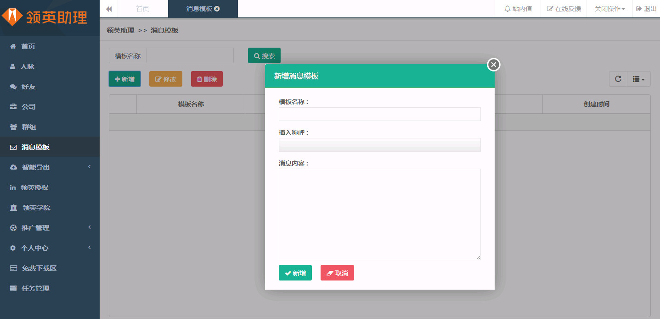Expand 智能导出 sidebar submenu
The height and width of the screenshot is (319, 660).
[x=36, y=167]
